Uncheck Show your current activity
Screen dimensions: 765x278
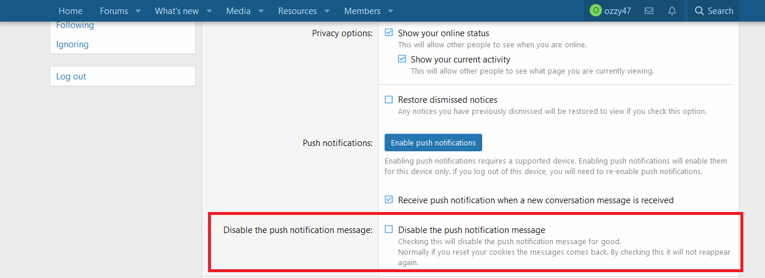click(x=402, y=59)
